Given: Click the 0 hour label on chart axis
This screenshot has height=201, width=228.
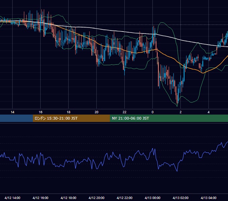Looking at the screenshot, I should [153, 112].
